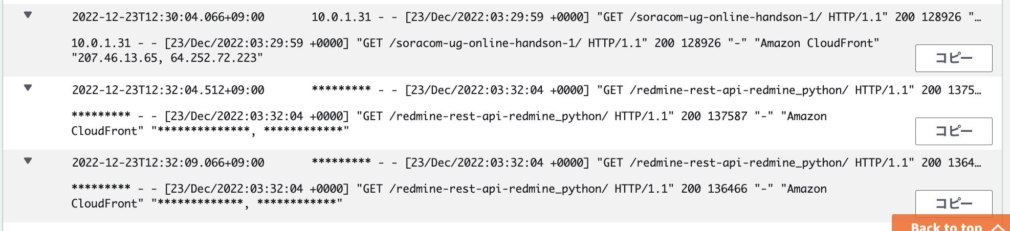Select timestamp 2022-12-23T12:32:09.066+09:00
1010x231 pixels.
[x=168, y=163]
